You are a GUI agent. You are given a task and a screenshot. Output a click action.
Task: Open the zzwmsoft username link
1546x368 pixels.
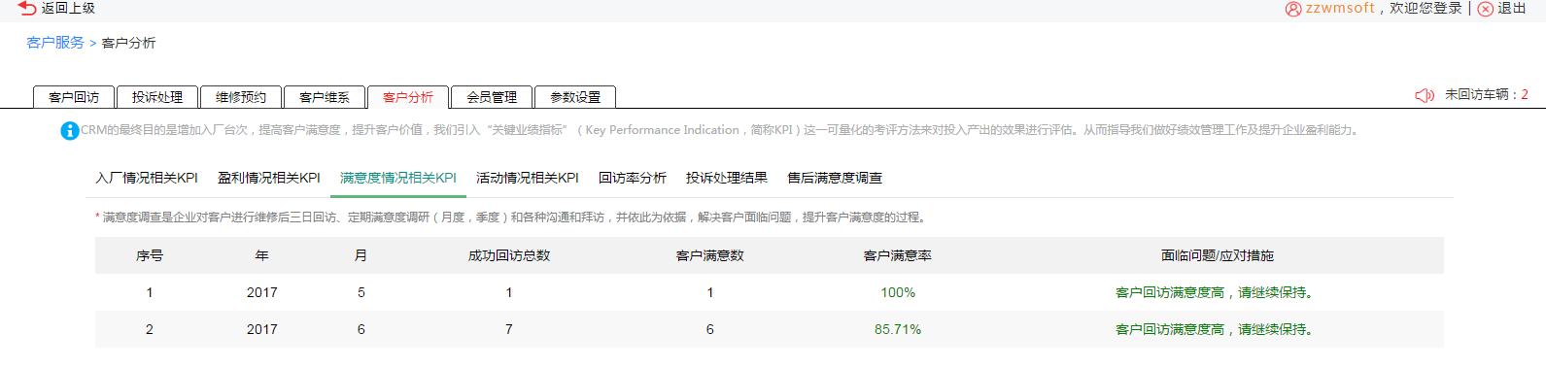click(1340, 8)
